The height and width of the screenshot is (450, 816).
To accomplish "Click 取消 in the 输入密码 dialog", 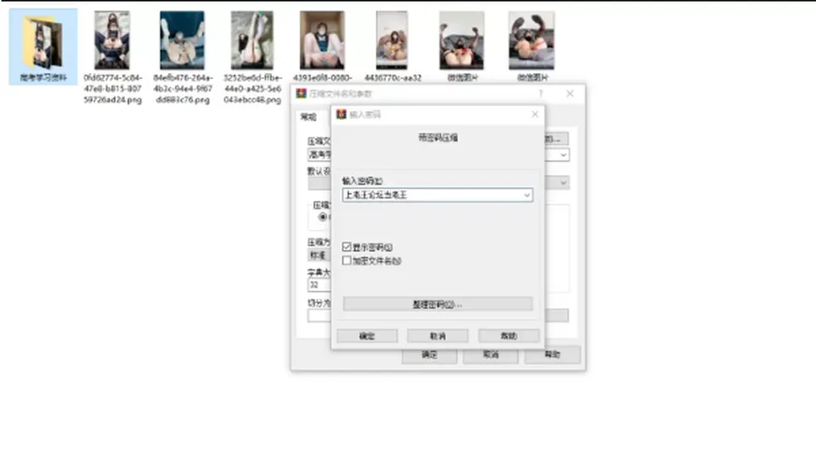I will pos(438,336).
